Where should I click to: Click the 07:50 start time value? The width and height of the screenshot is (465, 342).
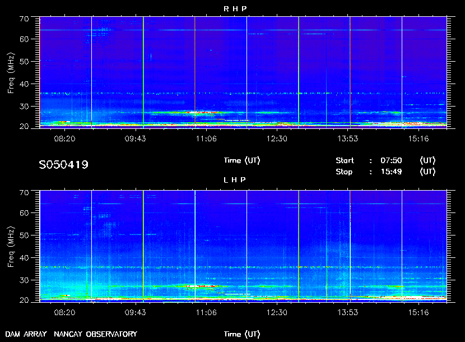(x=391, y=160)
